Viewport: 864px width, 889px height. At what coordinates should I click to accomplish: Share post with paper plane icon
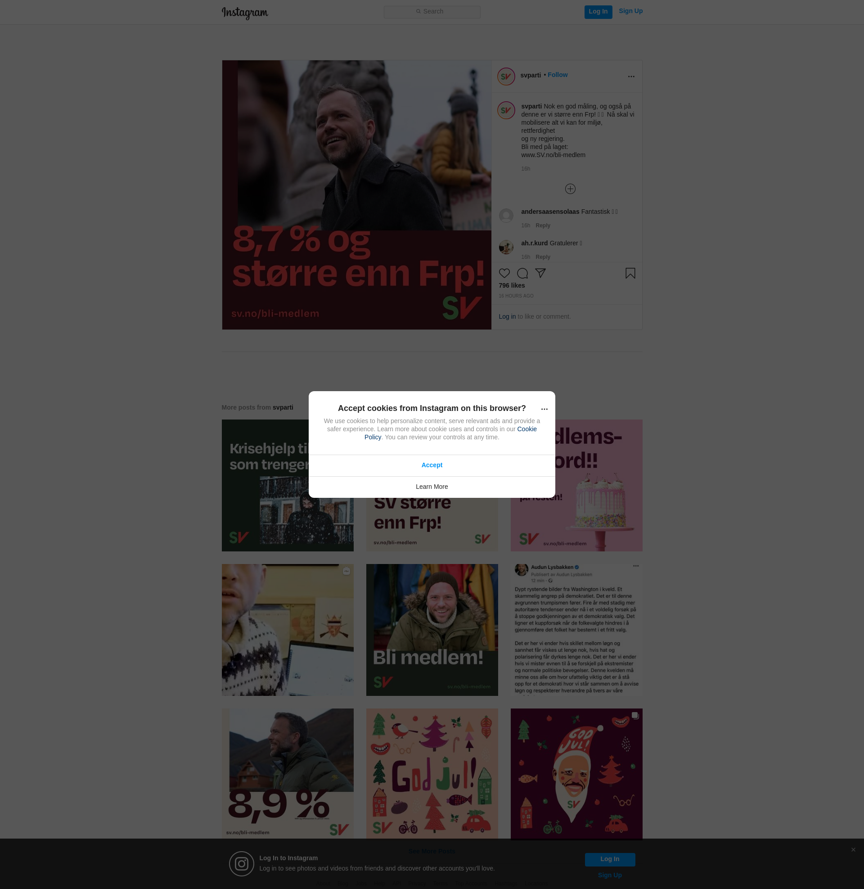coord(540,273)
